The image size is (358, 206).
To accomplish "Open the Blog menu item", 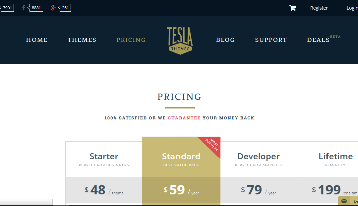I will (x=225, y=40).
